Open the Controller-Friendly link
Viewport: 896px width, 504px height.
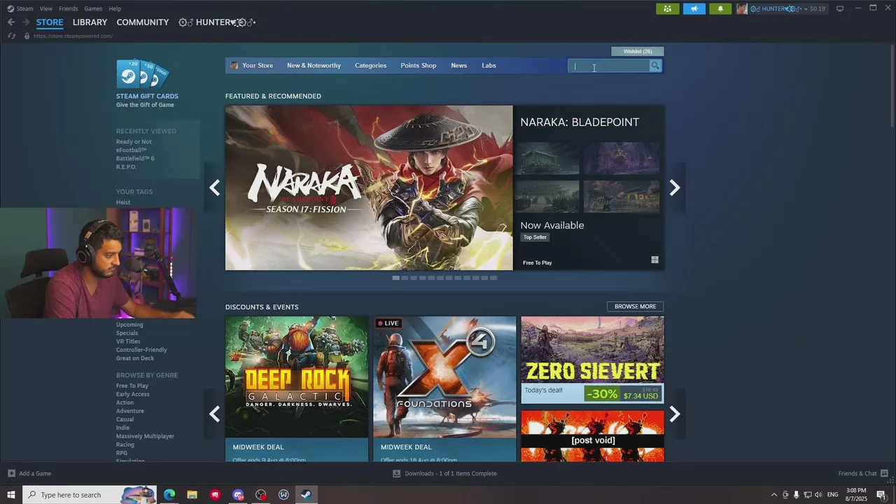pyautogui.click(x=141, y=350)
